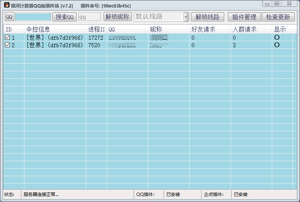Click the display circle icon in row 2
The width and height of the screenshot is (300, 202).
click(x=277, y=45)
